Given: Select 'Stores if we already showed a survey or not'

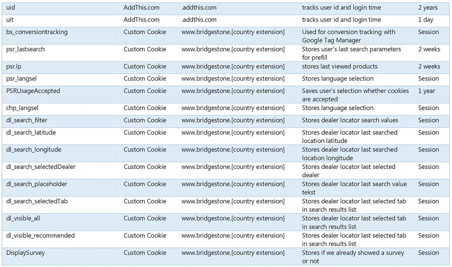Looking at the screenshot, I should [353, 257].
